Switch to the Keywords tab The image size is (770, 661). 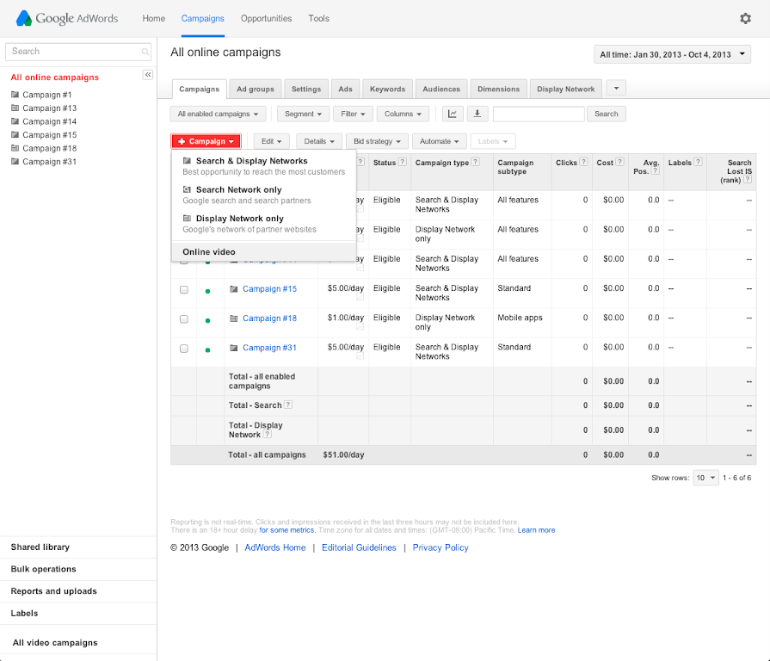pos(387,90)
